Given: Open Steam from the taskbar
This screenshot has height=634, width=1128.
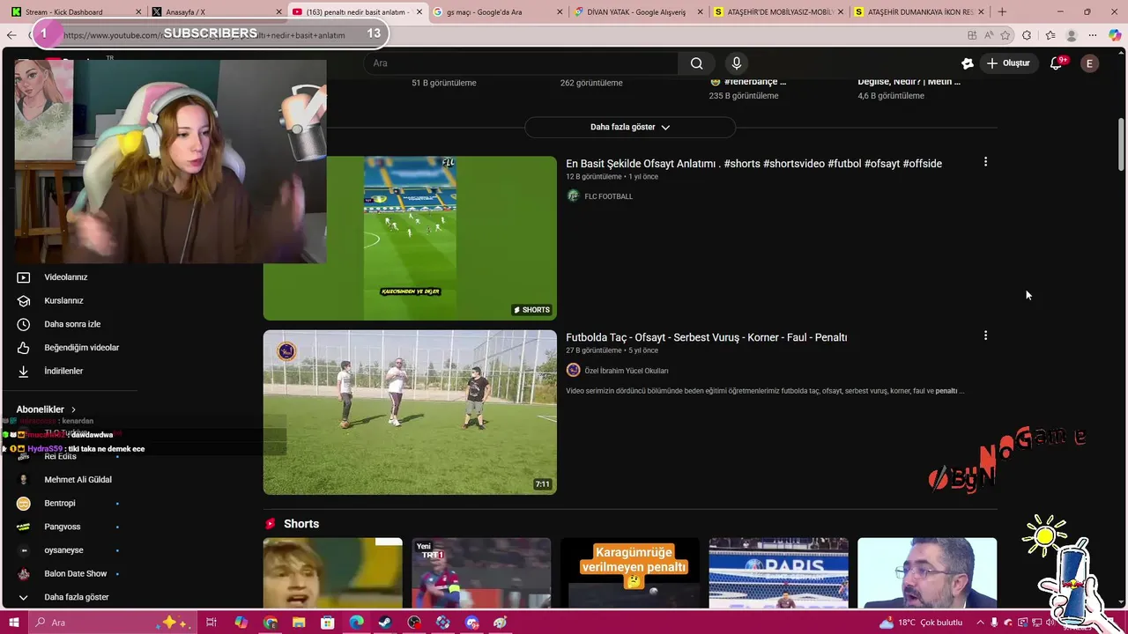Looking at the screenshot, I should [x=385, y=623].
